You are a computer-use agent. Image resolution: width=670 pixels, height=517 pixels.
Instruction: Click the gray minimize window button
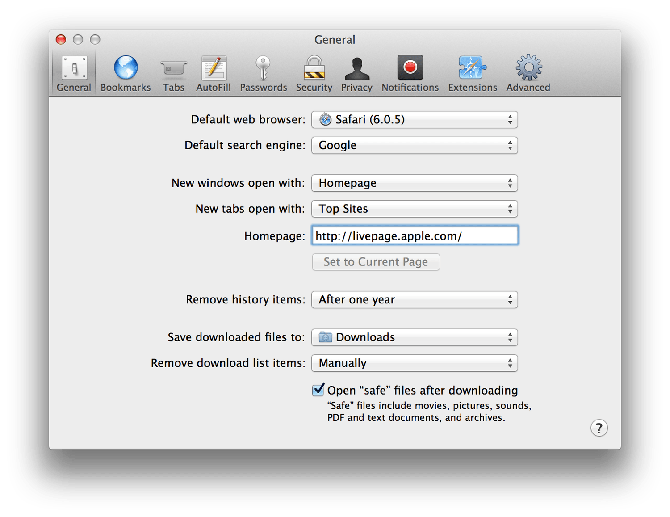(x=78, y=39)
